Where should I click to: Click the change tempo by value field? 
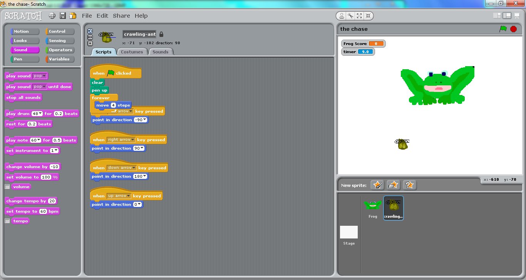pos(52,201)
